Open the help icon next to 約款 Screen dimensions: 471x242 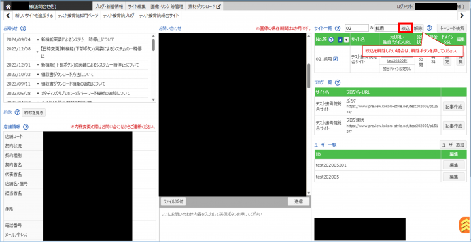point(18,113)
